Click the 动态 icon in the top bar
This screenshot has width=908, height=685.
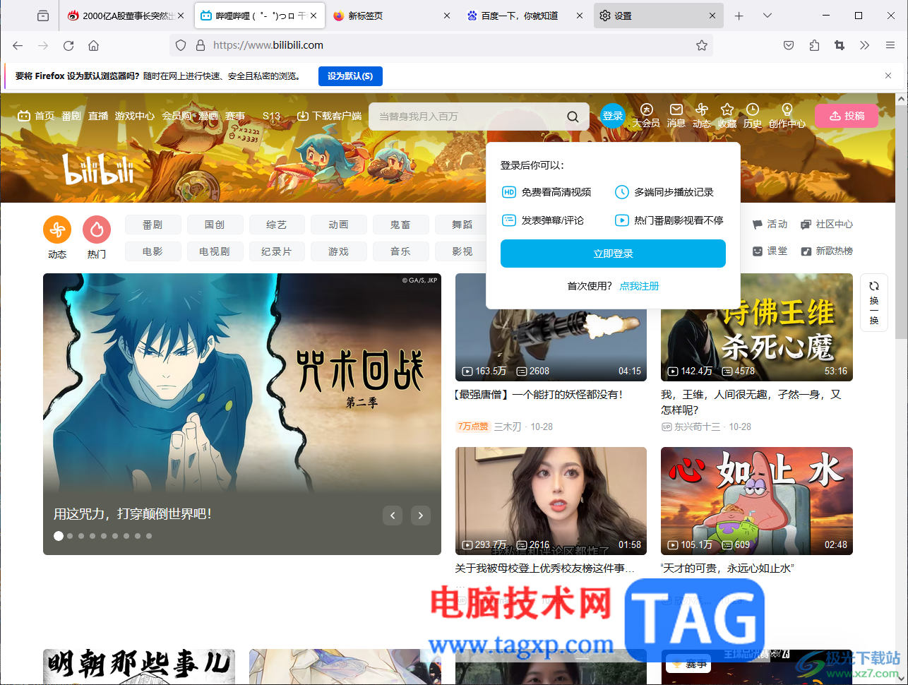(701, 110)
